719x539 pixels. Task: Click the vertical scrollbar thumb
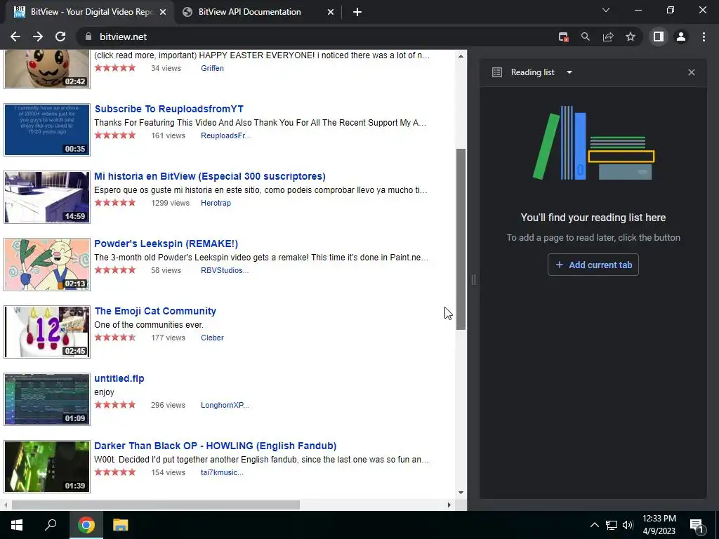[461, 239]
